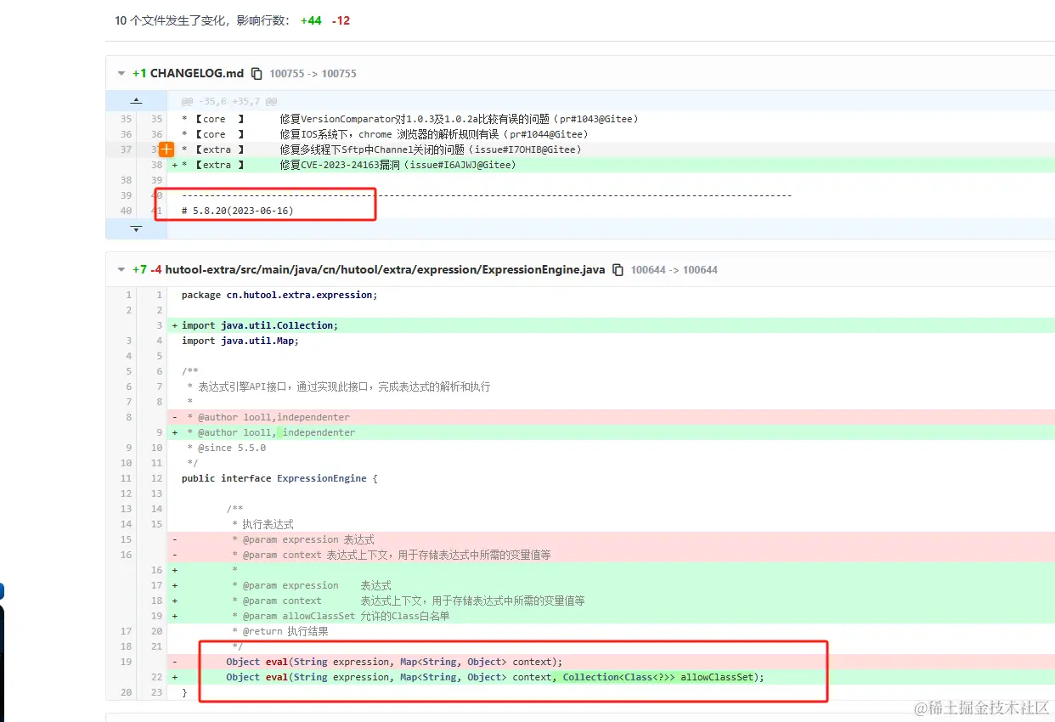Select the package cn.hutool.extra.expression line
This screenshot has height=722, width=1055.
[x=279, y=295]
